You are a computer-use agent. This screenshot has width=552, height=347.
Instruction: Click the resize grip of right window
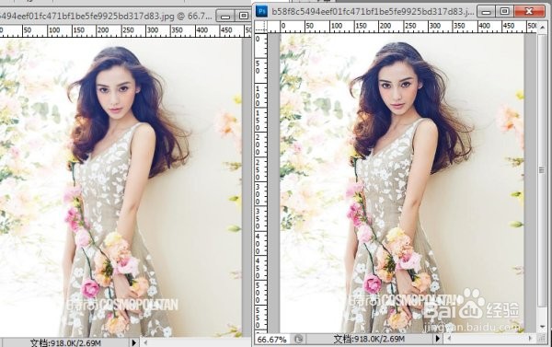point(542,339)
